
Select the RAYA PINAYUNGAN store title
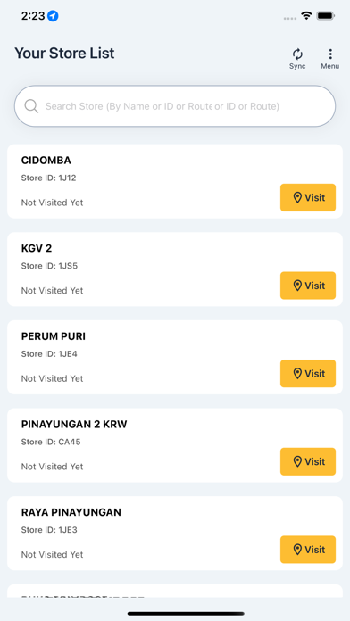click(71, 512)
